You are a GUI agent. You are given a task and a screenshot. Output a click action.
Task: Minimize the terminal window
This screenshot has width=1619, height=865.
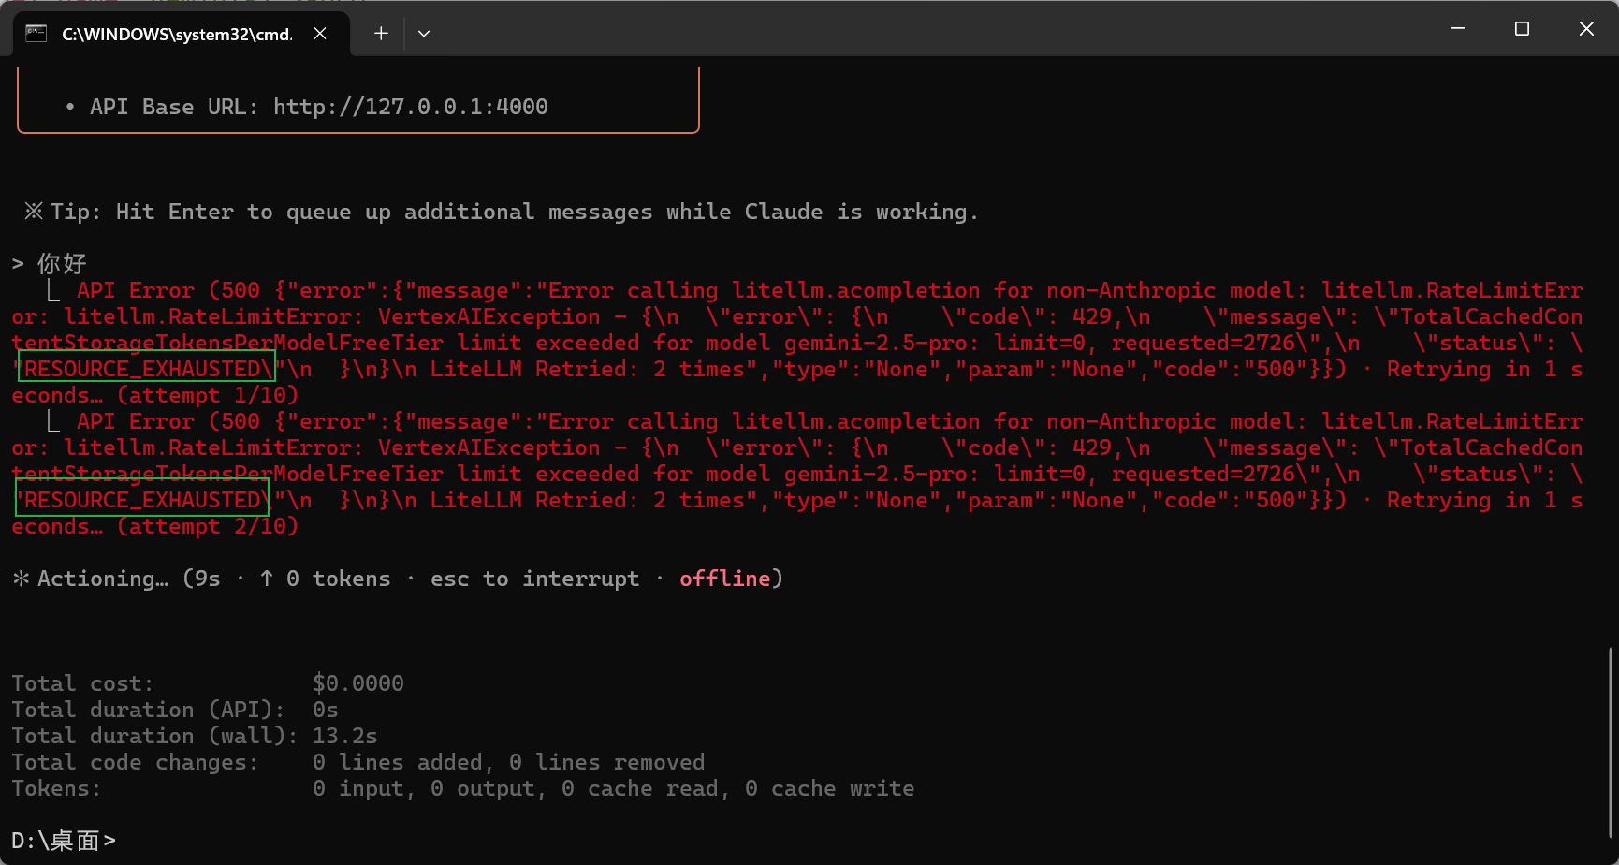(1457, 28)
